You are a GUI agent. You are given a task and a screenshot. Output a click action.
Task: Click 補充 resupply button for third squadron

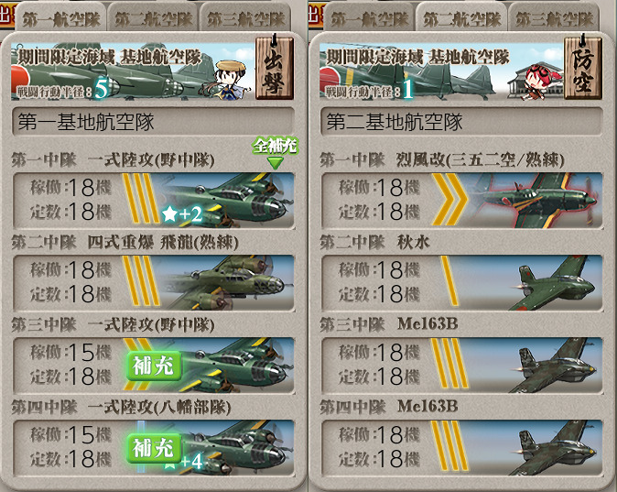pos(154,366)
